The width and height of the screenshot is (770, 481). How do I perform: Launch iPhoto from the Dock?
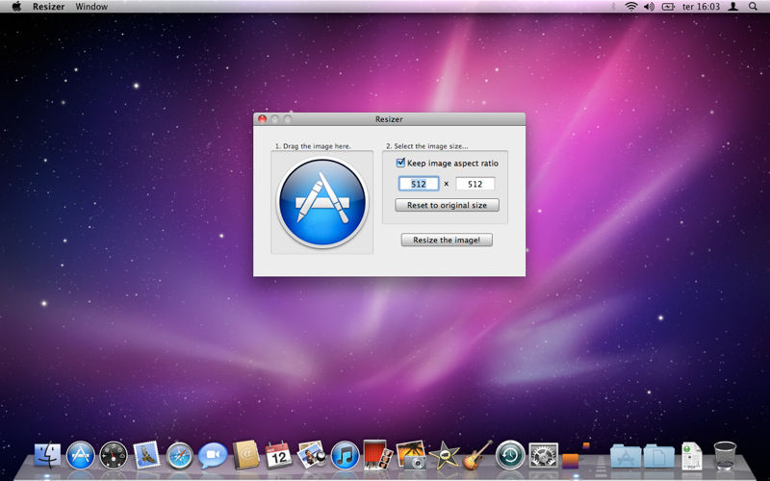coord(411,454)
